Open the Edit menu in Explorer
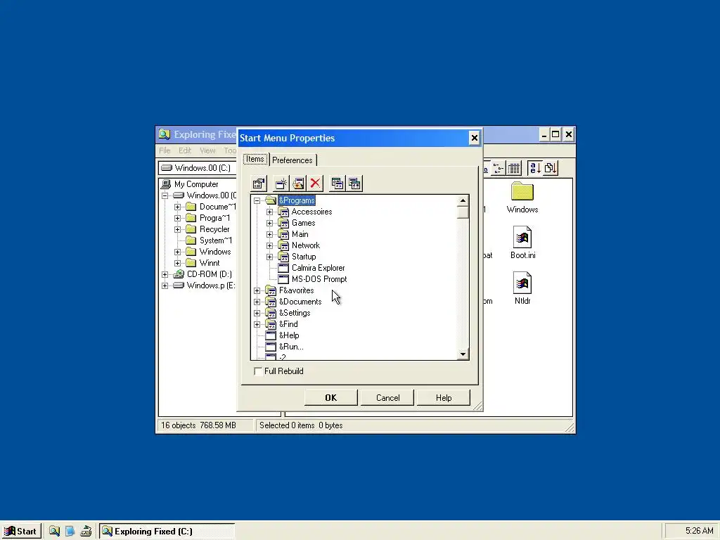Viewport: 720px width, 540px height. tap(185, 150)
